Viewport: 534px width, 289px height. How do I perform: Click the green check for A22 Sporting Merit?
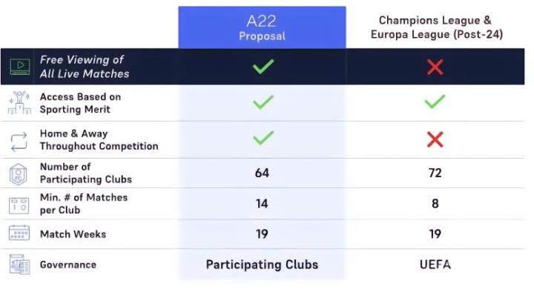263,102
